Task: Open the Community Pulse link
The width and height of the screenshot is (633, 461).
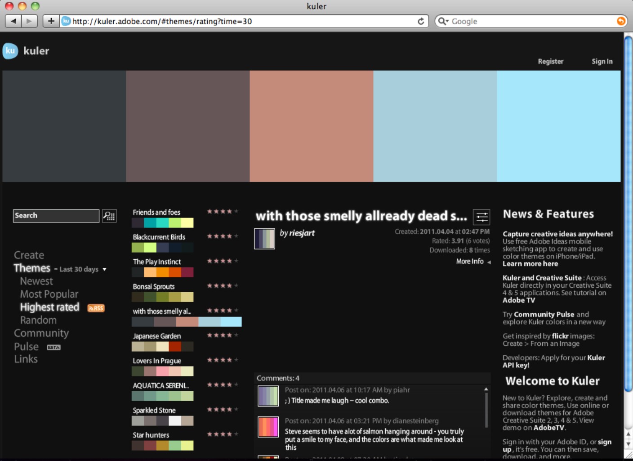Action: tap(544, 314)
